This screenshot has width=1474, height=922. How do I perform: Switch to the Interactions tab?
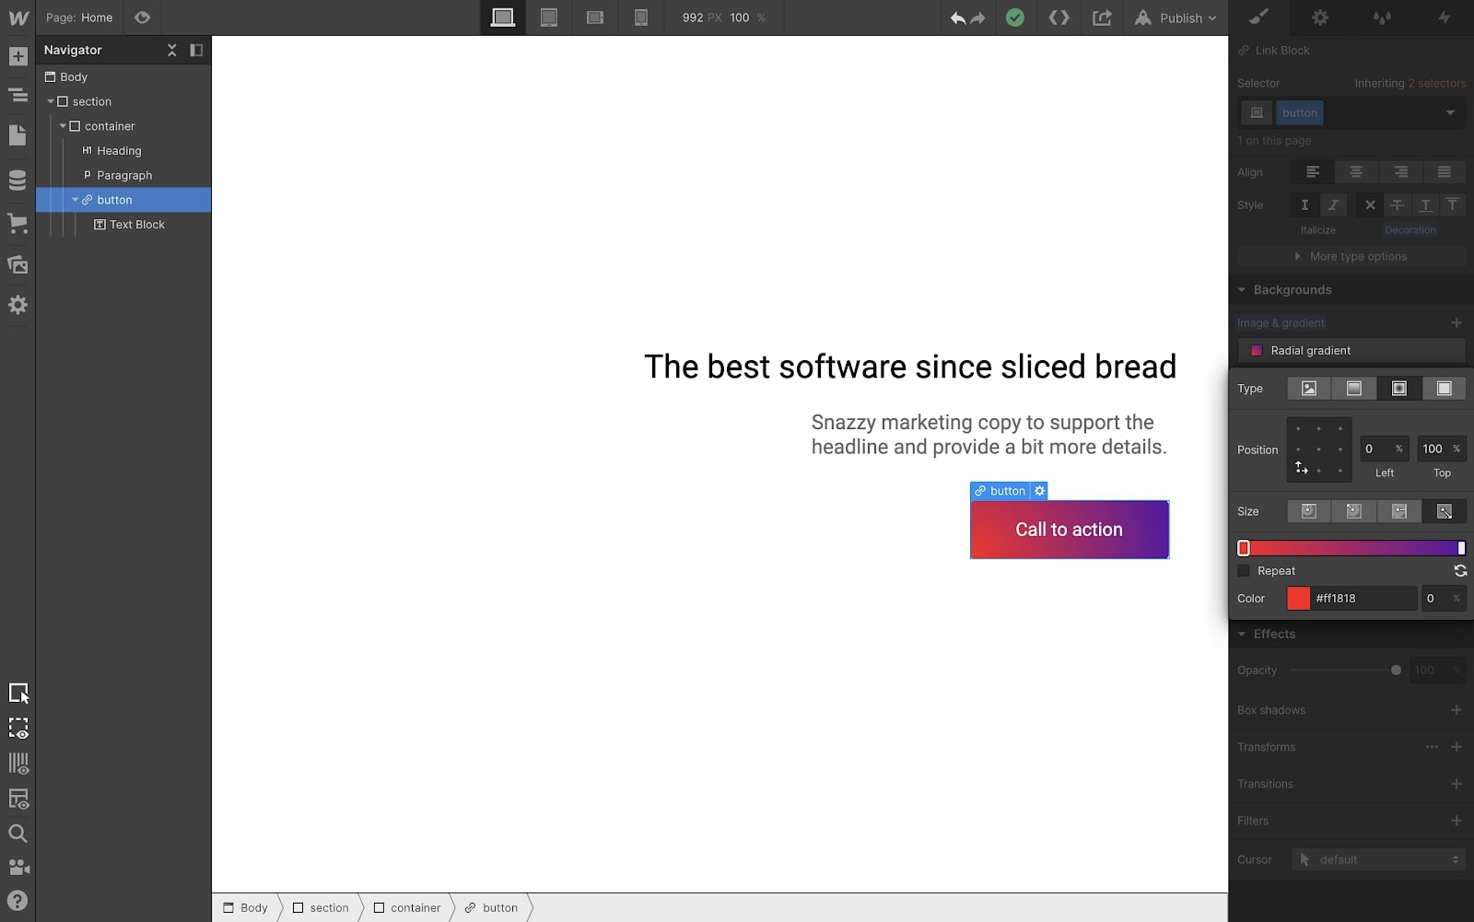coord(1444,18)
